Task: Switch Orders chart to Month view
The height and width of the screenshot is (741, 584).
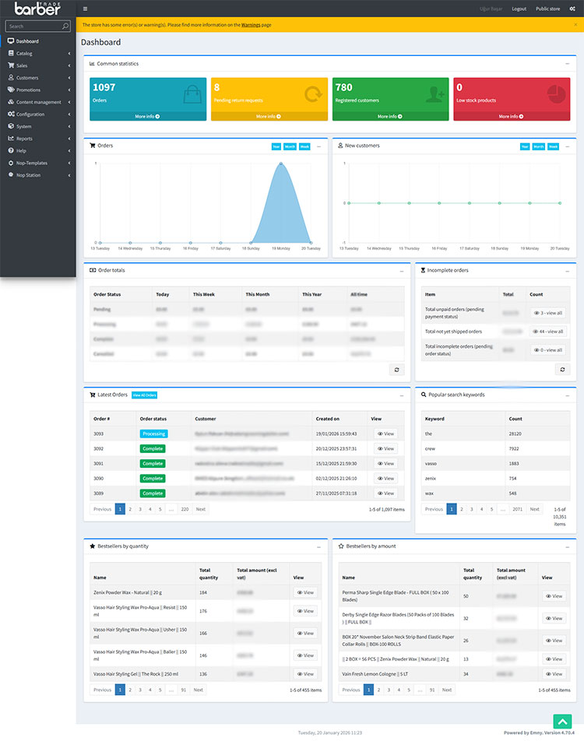Action: click(290, 146)
